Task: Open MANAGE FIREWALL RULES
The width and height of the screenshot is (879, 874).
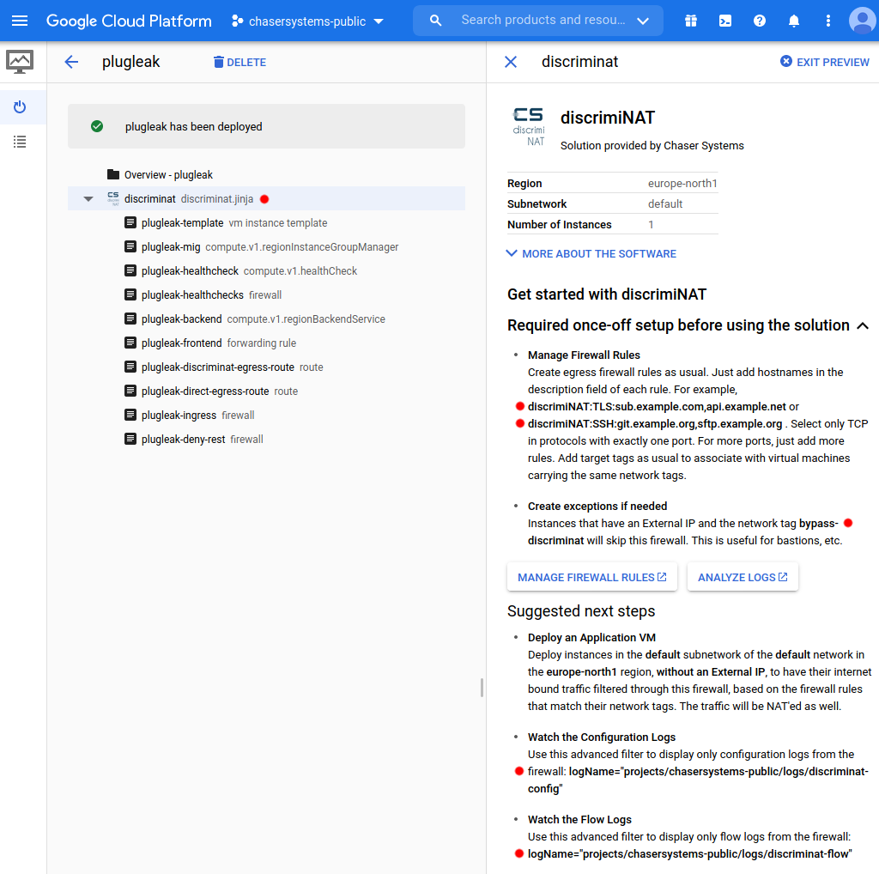Action: [591, 576]
